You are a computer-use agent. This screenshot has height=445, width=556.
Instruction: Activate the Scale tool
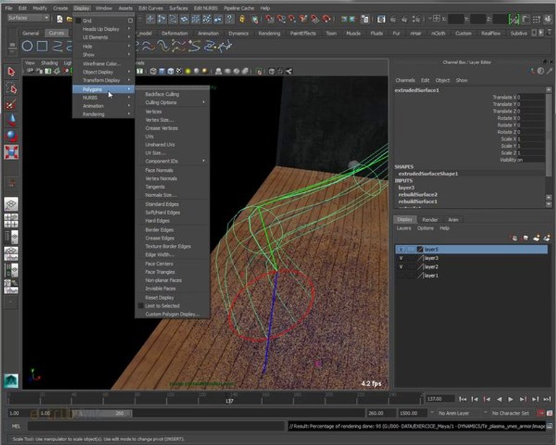(11, 152)
